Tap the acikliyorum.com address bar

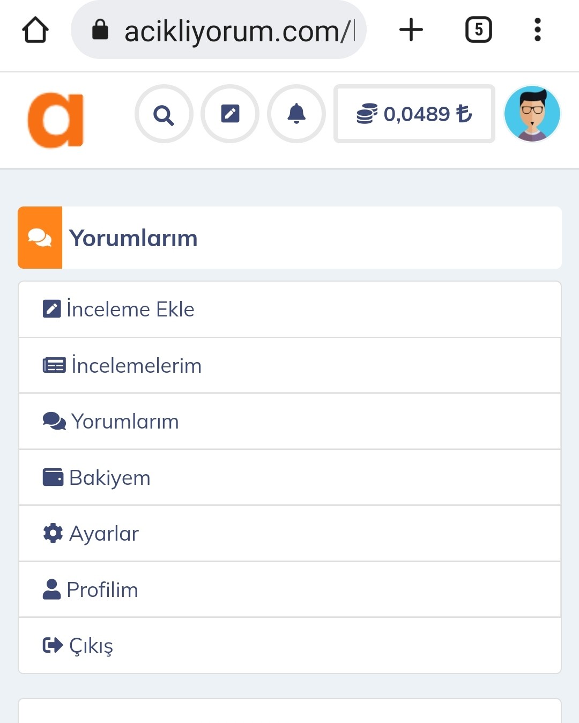click(219, 30)
